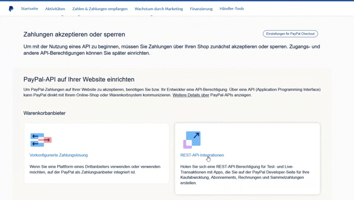Click the Vorkonfigurierte Zahlungslösung arrows icon

click(x=41, y=140)
